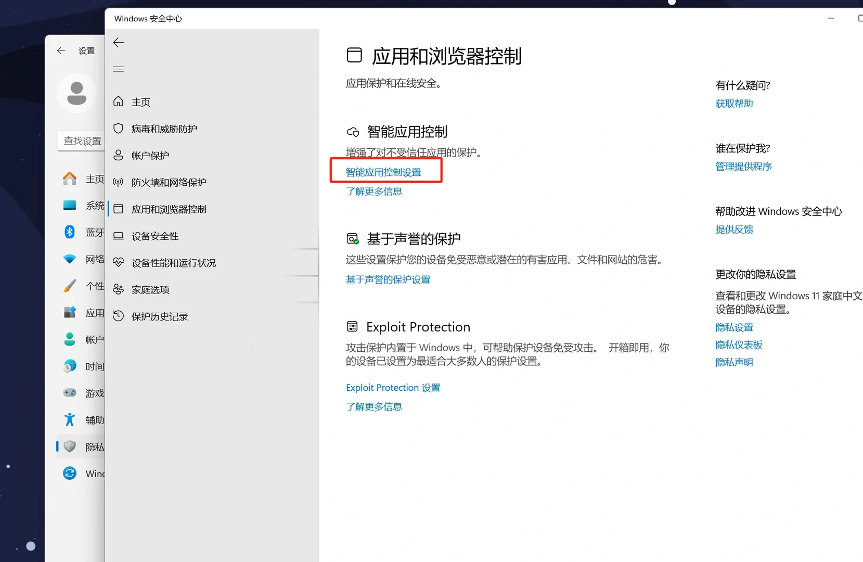Click the 查找设置 search box
Image resolution: width=863 pixels, height=562 pixels.
(x=82, y=140)
